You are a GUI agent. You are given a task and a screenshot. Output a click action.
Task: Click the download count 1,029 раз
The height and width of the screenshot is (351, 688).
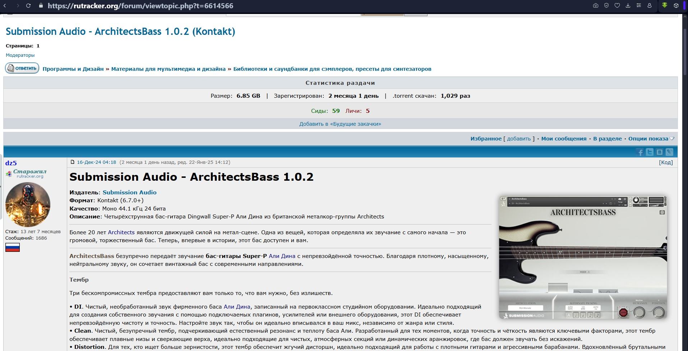point(455,96)
